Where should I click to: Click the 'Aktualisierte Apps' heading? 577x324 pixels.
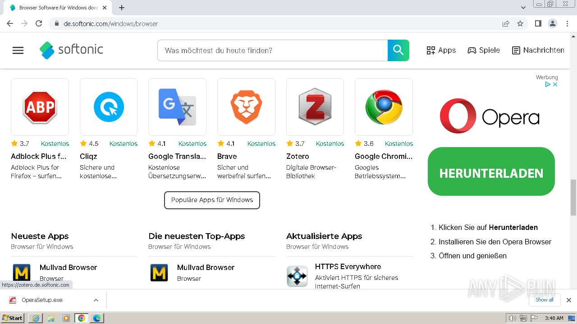pos(324,236)
